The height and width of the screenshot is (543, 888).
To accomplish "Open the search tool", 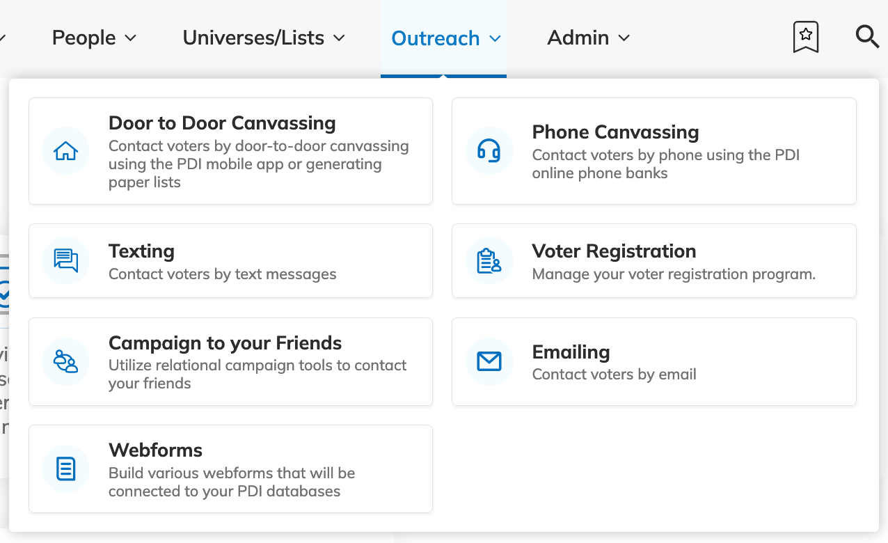I will click(x=866, y=37).
